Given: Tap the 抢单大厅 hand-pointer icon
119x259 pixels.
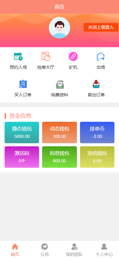Looking at the screenshot, I should [x=46, y=56].
